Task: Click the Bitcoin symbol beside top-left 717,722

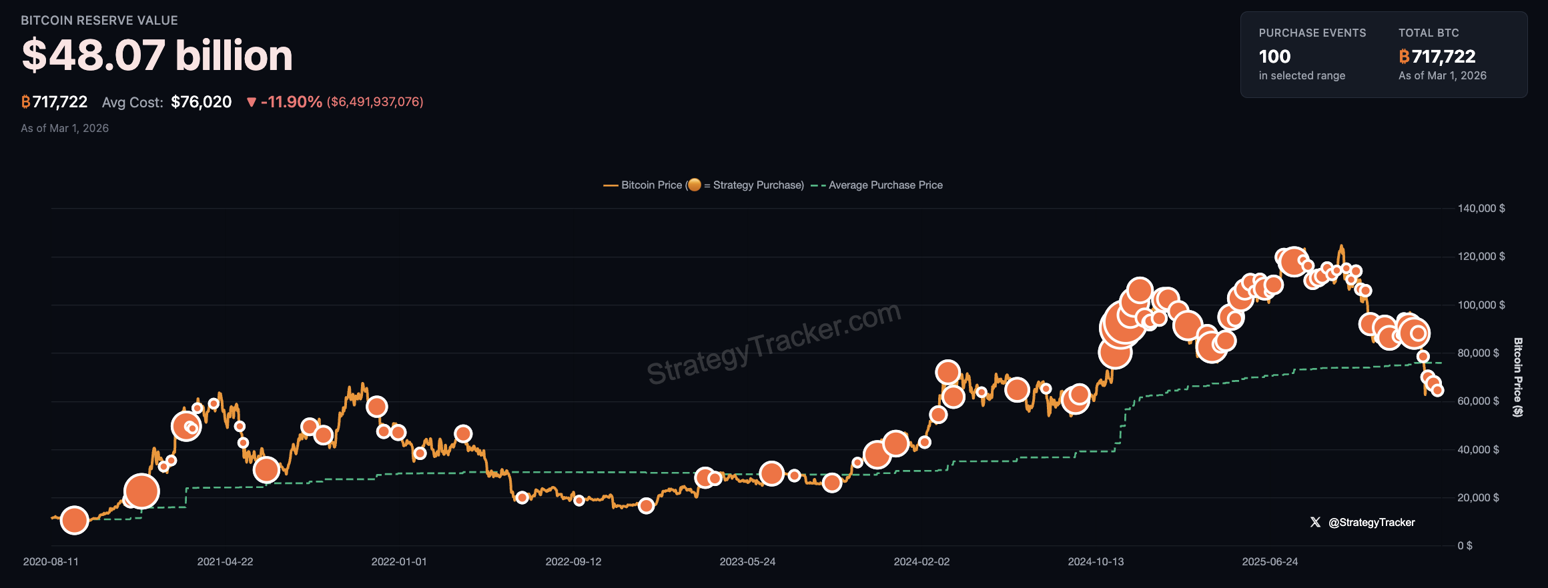Action: click(x=26, y=102)
